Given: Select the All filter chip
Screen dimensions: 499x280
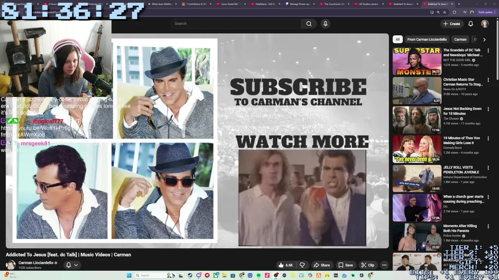Looking at the screenshot, I should click(398, 39).
